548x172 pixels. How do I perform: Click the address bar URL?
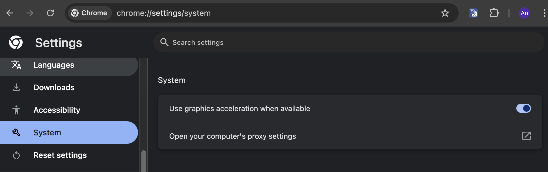pyautogui.click(x=163, y=13)
